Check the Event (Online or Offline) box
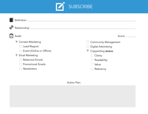Viewport: 148px width, 114px height. coord(21,51)
